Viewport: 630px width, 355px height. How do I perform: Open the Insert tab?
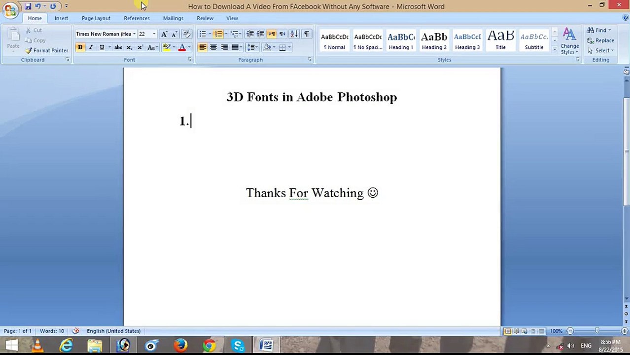[x=61, y=18]
